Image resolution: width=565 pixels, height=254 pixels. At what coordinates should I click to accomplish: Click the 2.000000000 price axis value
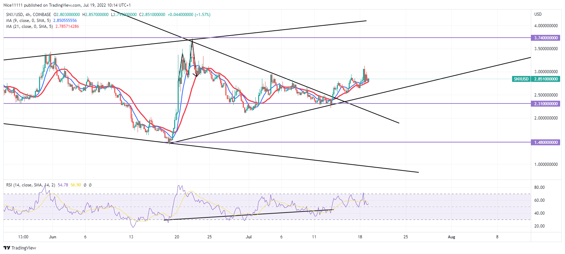pyautogui.click(x=546, y=118)
